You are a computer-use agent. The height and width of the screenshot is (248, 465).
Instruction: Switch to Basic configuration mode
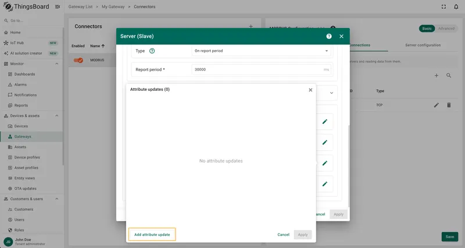[x=427, y=29]
